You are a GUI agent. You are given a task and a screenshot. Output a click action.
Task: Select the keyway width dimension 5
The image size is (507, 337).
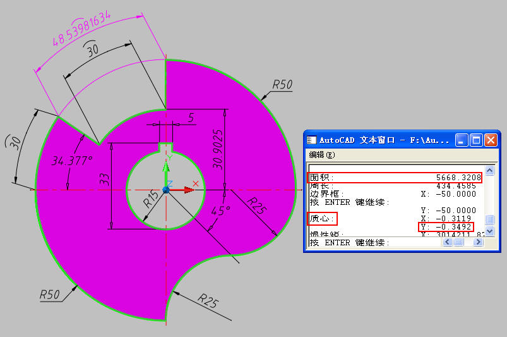(191, 118)
